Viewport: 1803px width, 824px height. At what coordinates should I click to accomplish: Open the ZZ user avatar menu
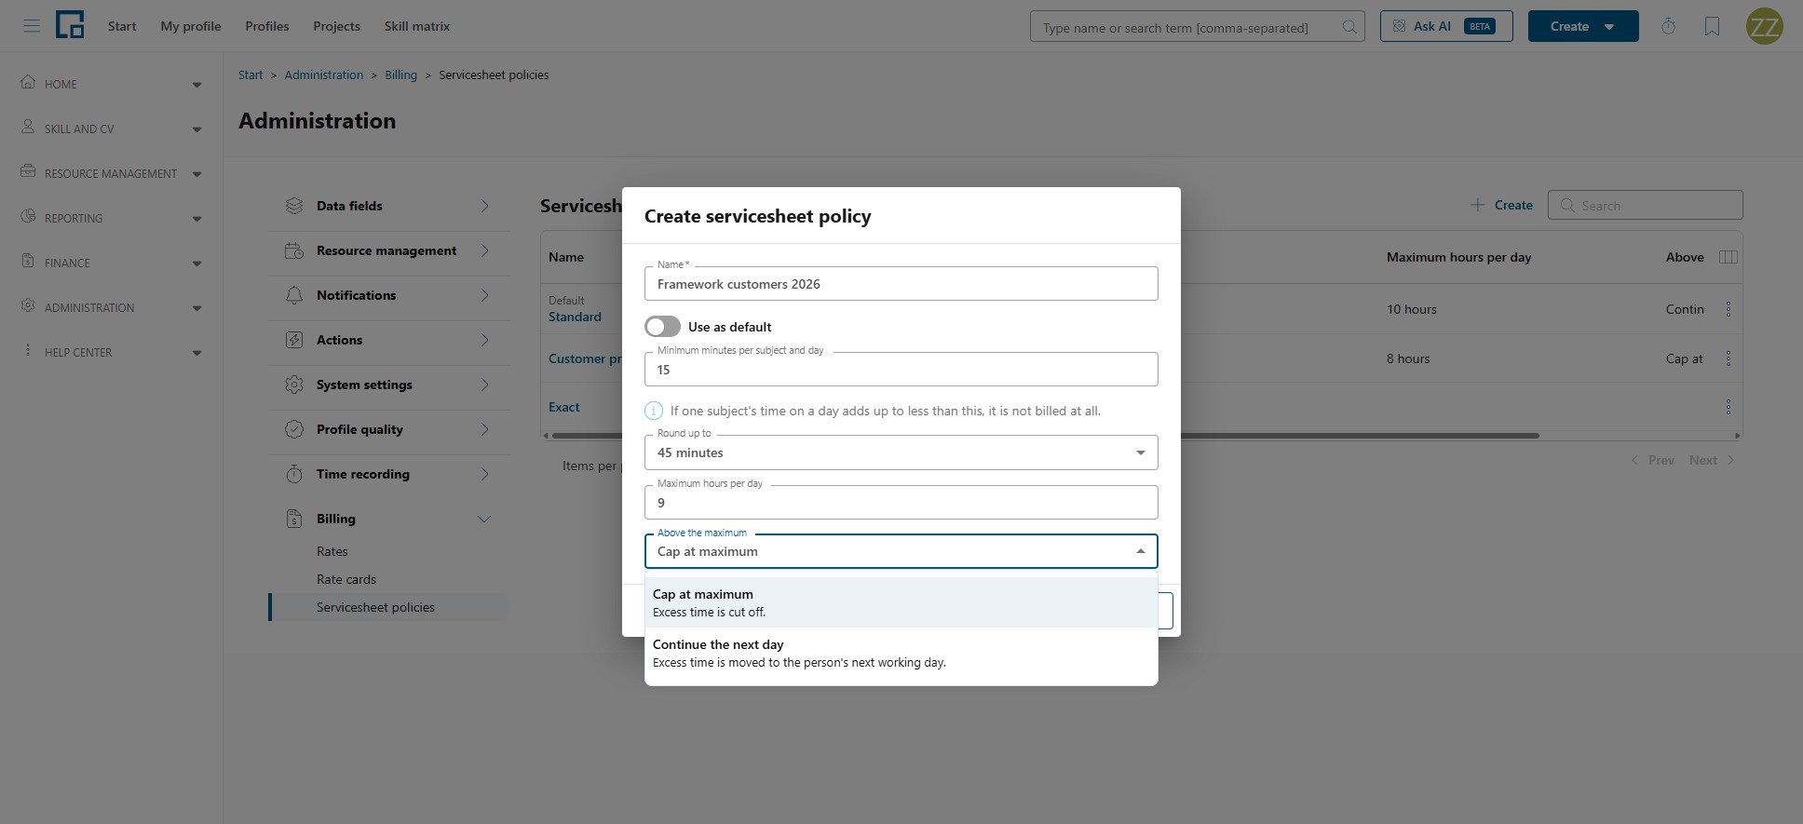(x=1764, y=26)
